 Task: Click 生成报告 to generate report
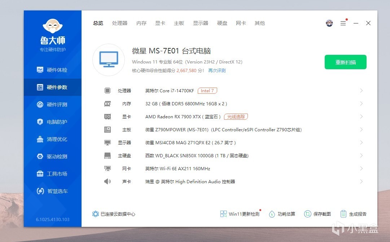[354, 214]
